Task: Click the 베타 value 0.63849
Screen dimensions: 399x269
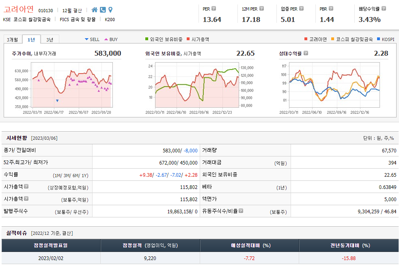Action: 388,187
